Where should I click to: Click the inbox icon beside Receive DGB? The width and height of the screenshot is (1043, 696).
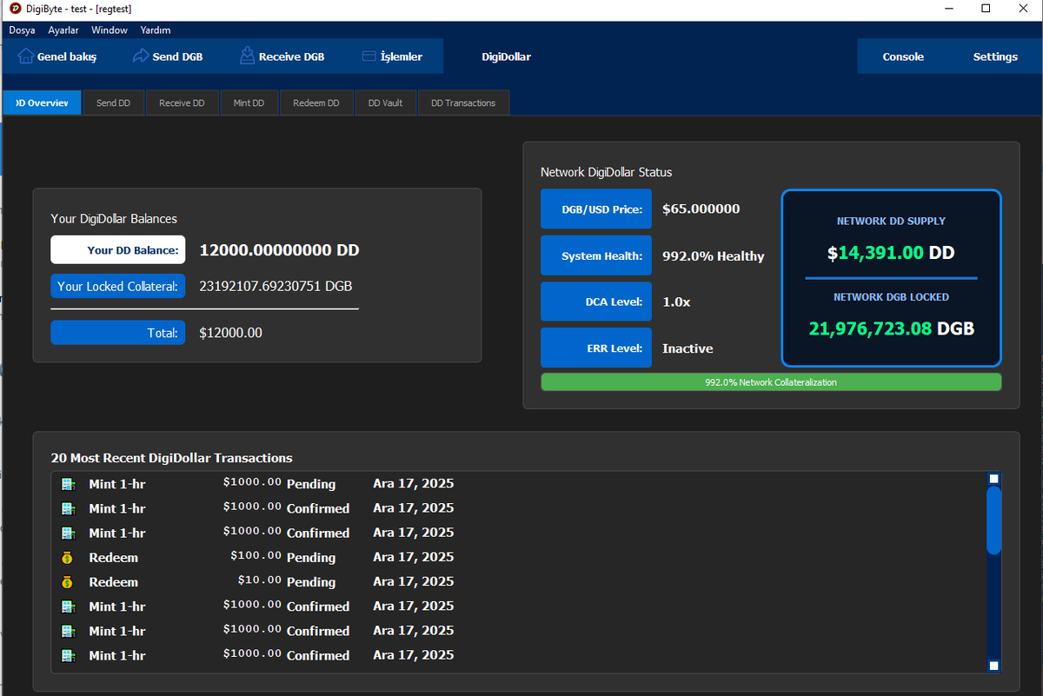(247, 56)
